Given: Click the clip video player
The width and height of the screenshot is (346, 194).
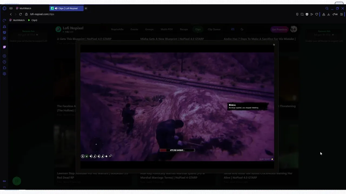Looking at the screenshot, I should click(177, 107).
